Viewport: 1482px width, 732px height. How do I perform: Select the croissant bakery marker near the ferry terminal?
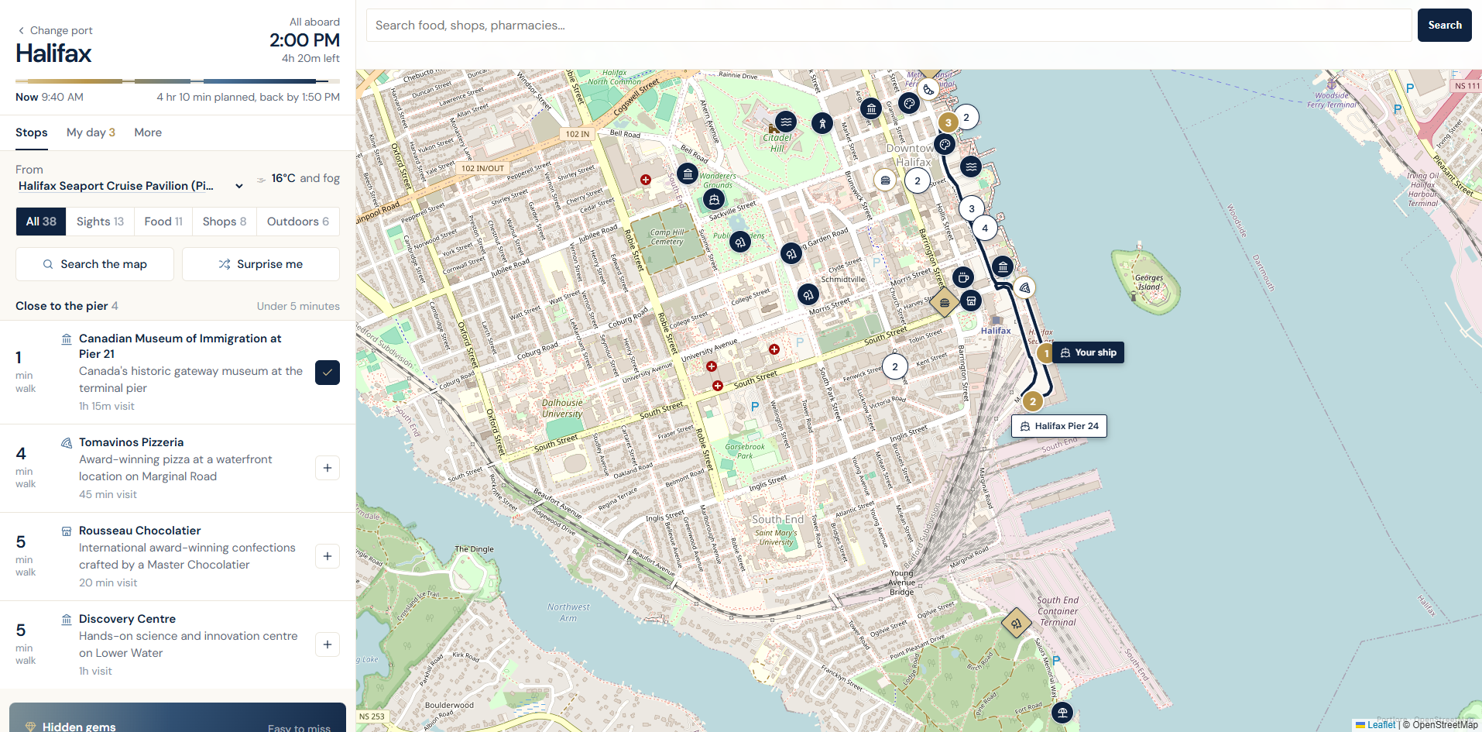tap(928, 89)
